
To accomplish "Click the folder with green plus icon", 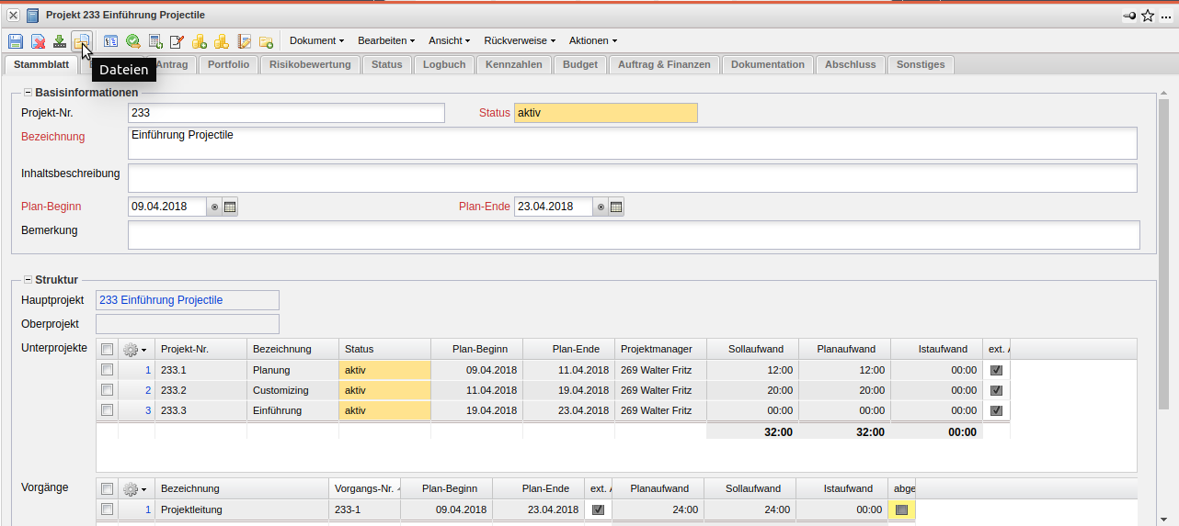I will pyautogui.click(x=267, y=41).
